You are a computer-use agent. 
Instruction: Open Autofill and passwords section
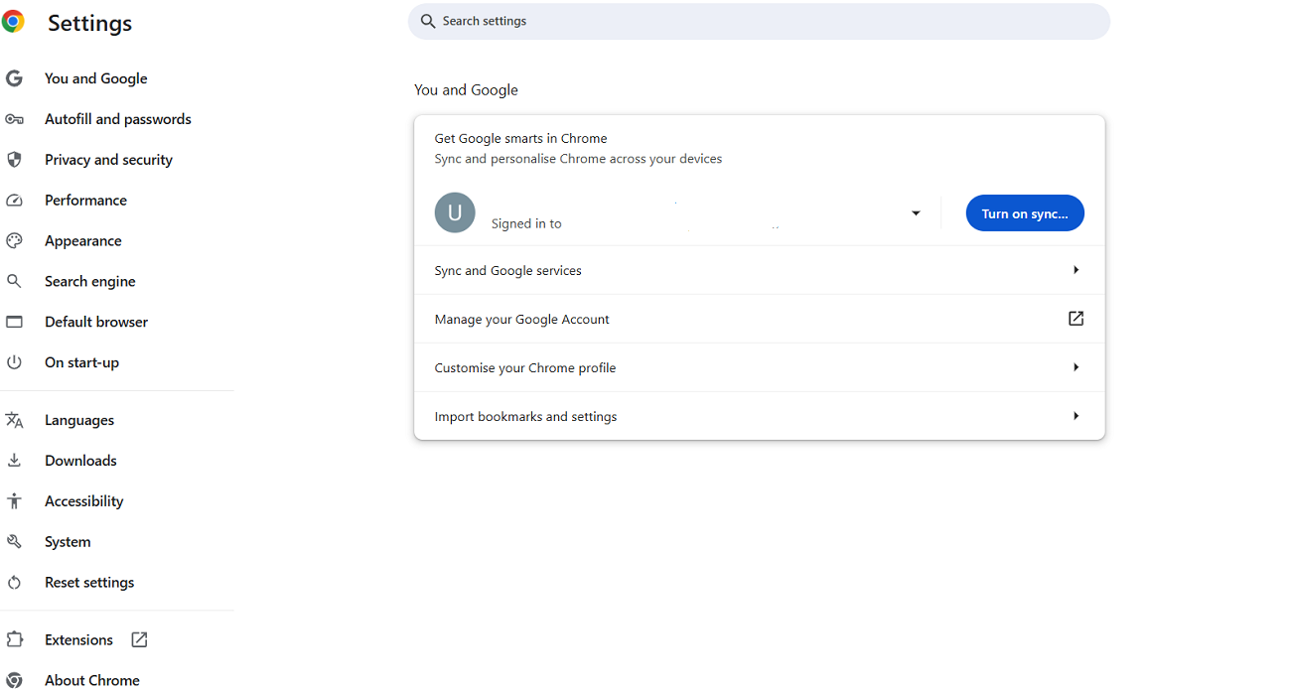pyautogui.click(x=117, y=119)
